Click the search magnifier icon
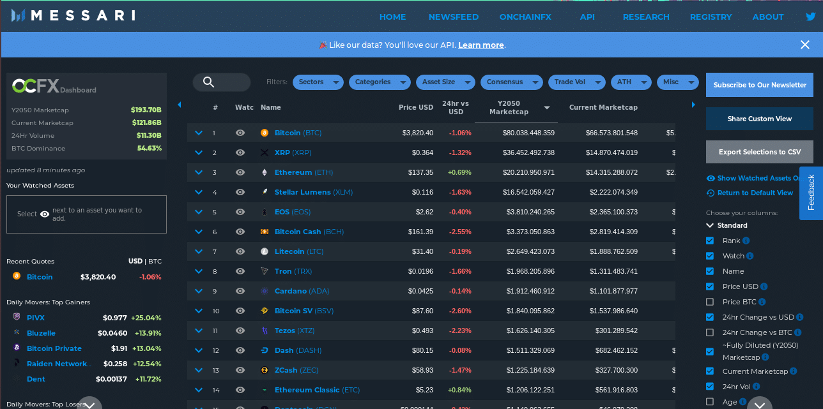Image resolution: width=823 pixels, height=409 pixels. 208,82
